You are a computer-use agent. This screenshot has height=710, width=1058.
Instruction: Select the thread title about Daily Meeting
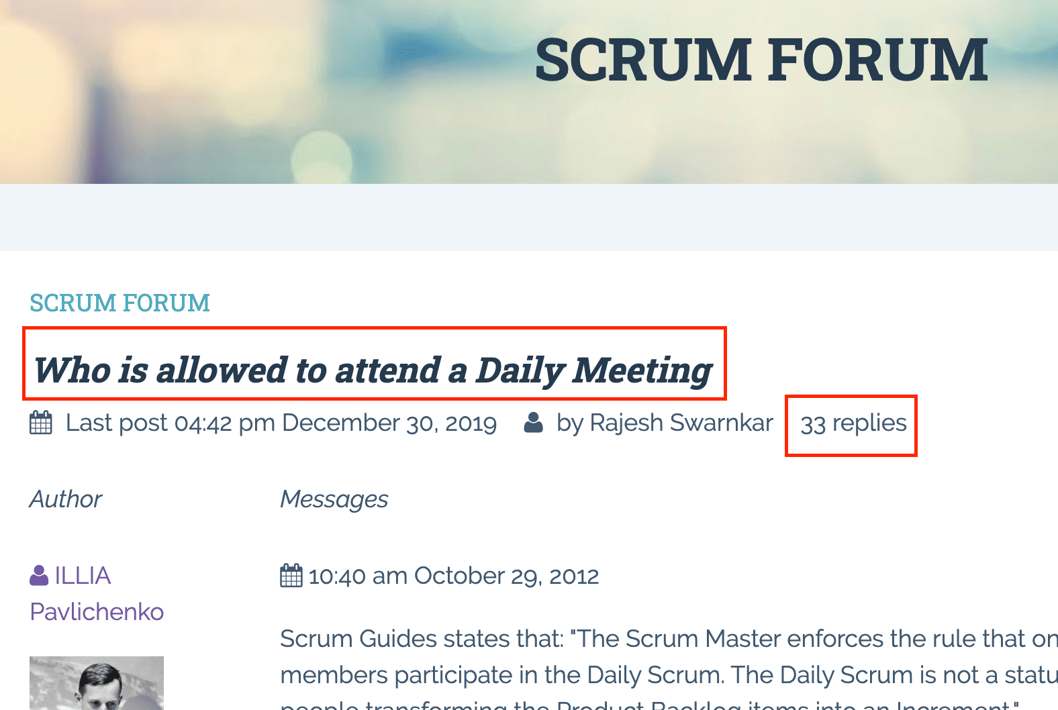click(373, 370)
